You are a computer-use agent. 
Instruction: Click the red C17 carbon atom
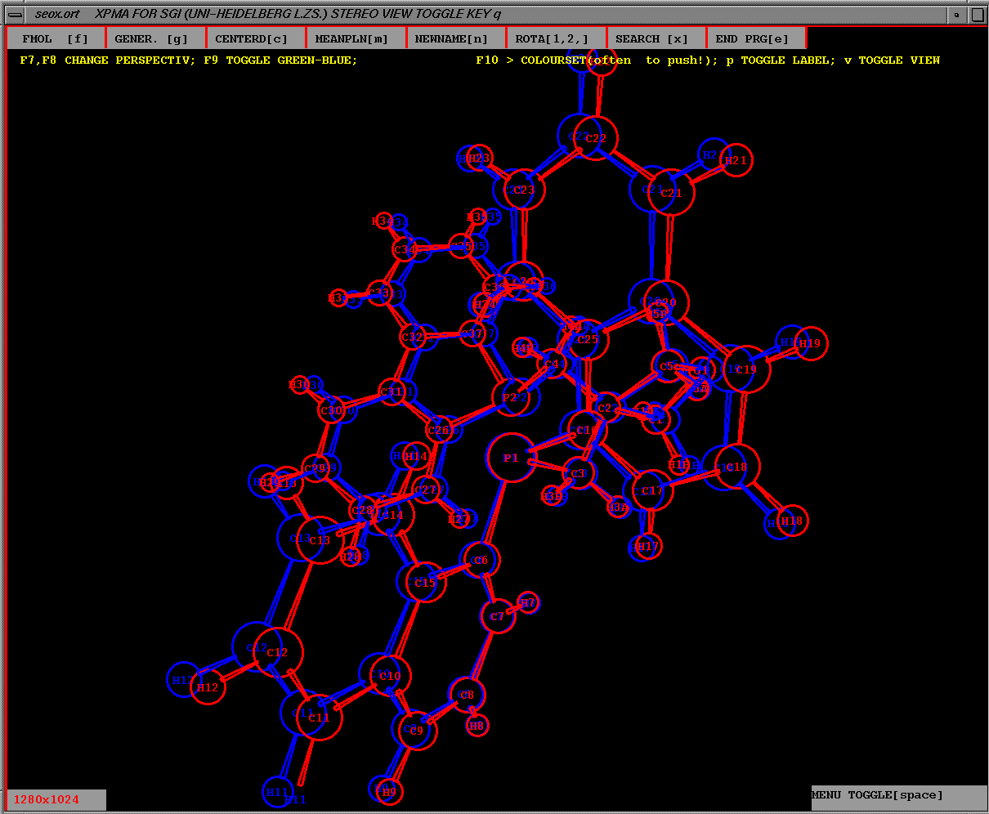[x=652, y=490]
